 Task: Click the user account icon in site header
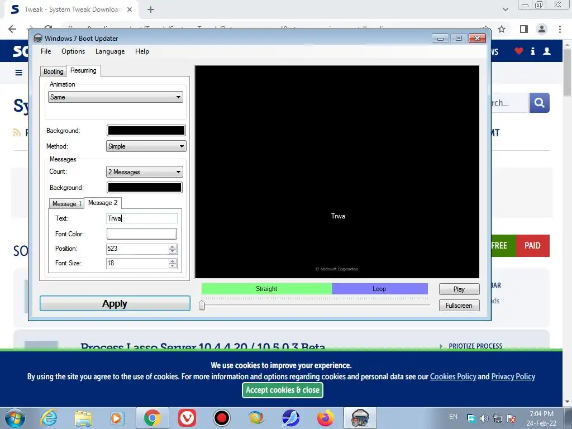pyautogui.click(x=547, y=51)
